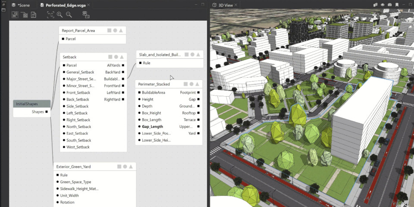The width and height of the screenshot is (414, 207).
Task: Click the zoom out magnifier icon
Action: 69,15
